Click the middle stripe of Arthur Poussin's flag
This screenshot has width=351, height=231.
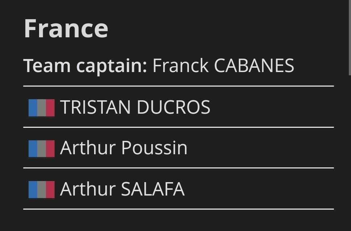point(42,148)
